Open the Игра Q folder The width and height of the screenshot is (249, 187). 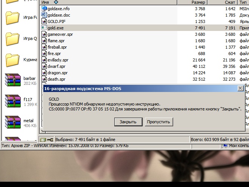[x=12, y=38]
